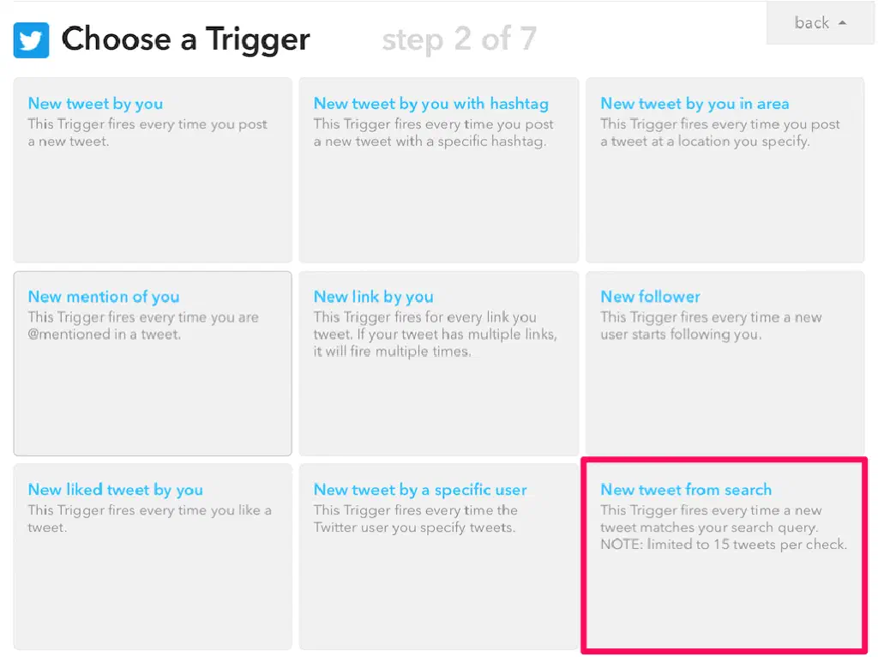
Task: Select the "New tweet from search" title
Action: (686, 490)
